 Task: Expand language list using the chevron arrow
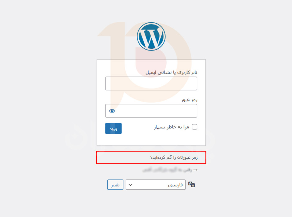[130, 185]
